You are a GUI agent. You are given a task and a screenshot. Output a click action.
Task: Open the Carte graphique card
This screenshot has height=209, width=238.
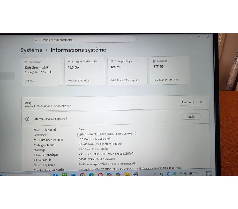[x=127, y=71]
